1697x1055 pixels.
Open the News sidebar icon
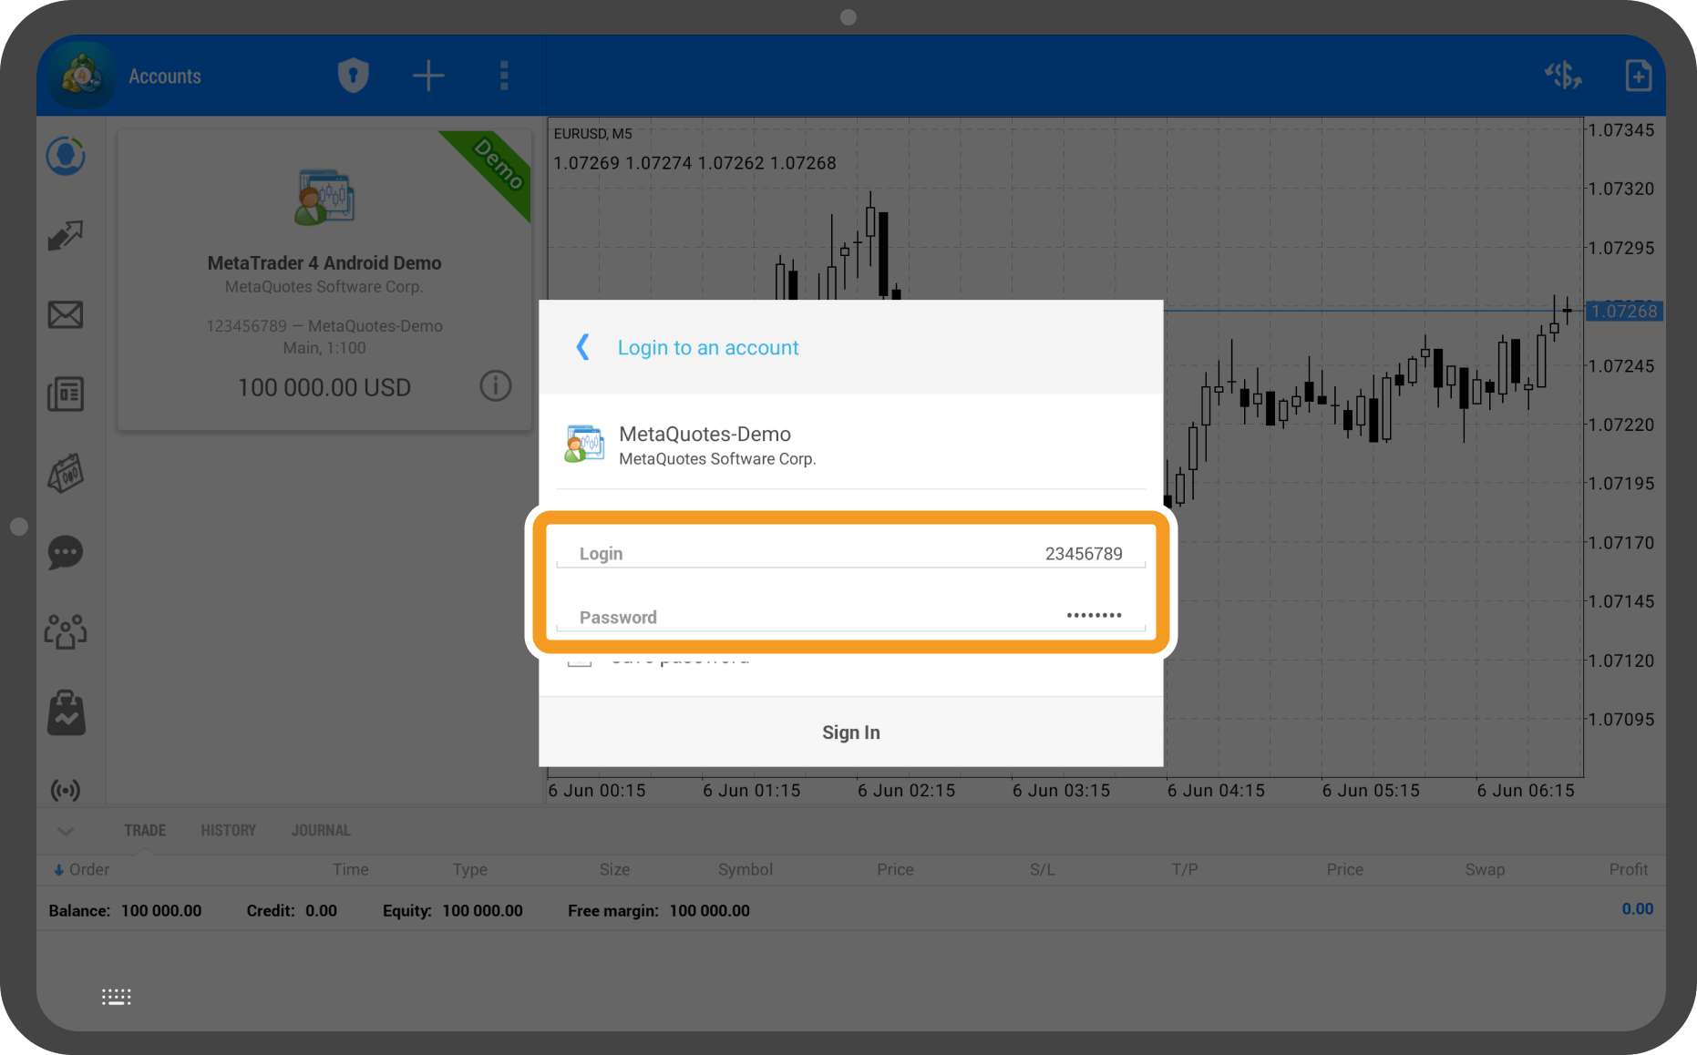coord(66,394)
